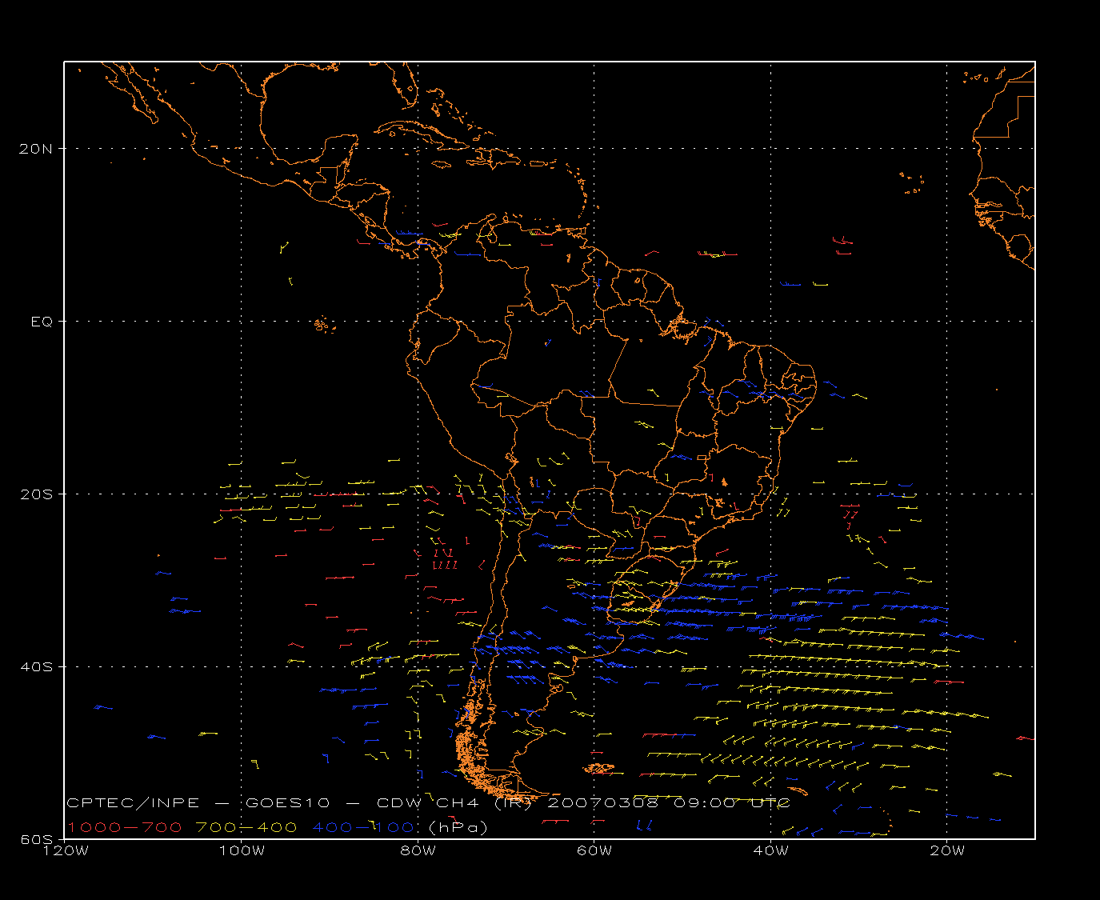This screenshot has height=900, width=1100.
Task: Click the red 1000-700 legend entry
Action: 125,827
